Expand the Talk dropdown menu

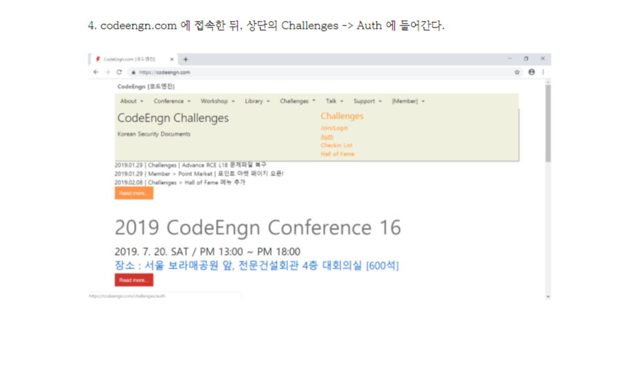[334, 101]
